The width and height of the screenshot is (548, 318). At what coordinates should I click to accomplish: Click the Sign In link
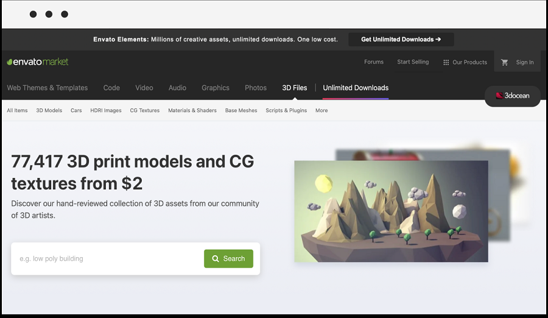(525, 62)
